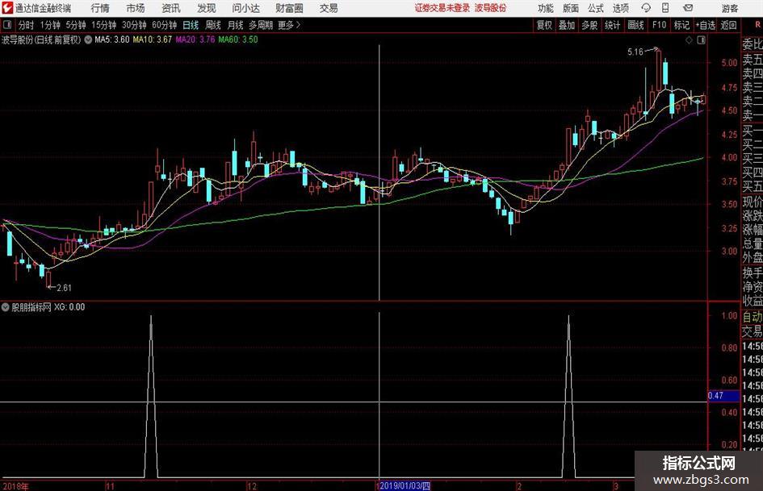Click the 复权 button
This screenshot has height=491, width=763.
(x=544, y=25)
